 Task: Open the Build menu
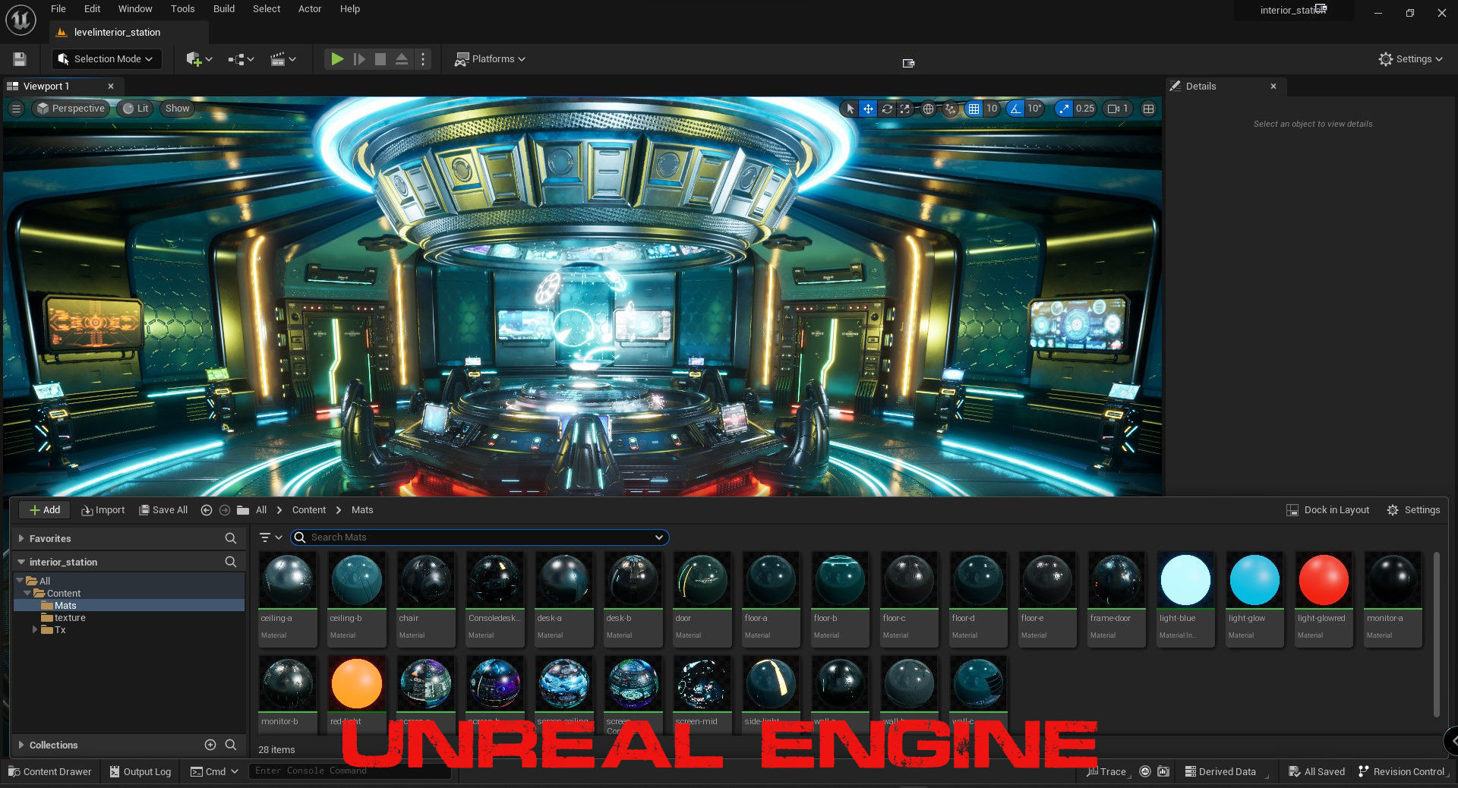223,9
